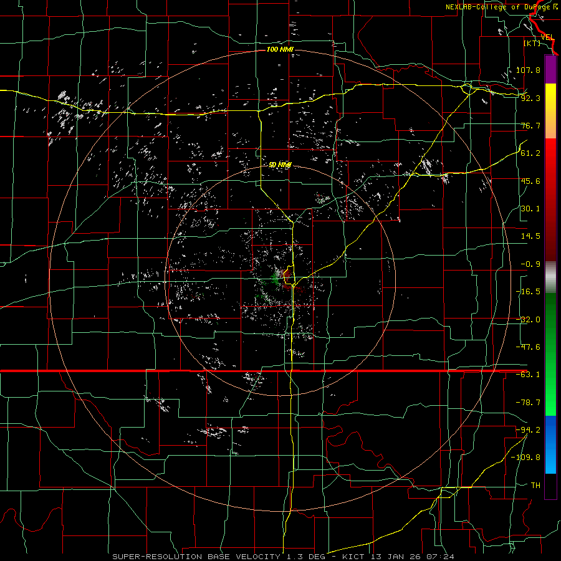Screen dimensions: 561x561
Task: Click the -109.8 velocity scale value
Action: click(525, 458)
